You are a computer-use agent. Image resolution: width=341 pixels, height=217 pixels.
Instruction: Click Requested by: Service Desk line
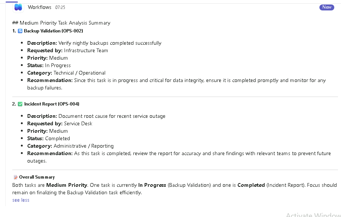click(60, 124)
